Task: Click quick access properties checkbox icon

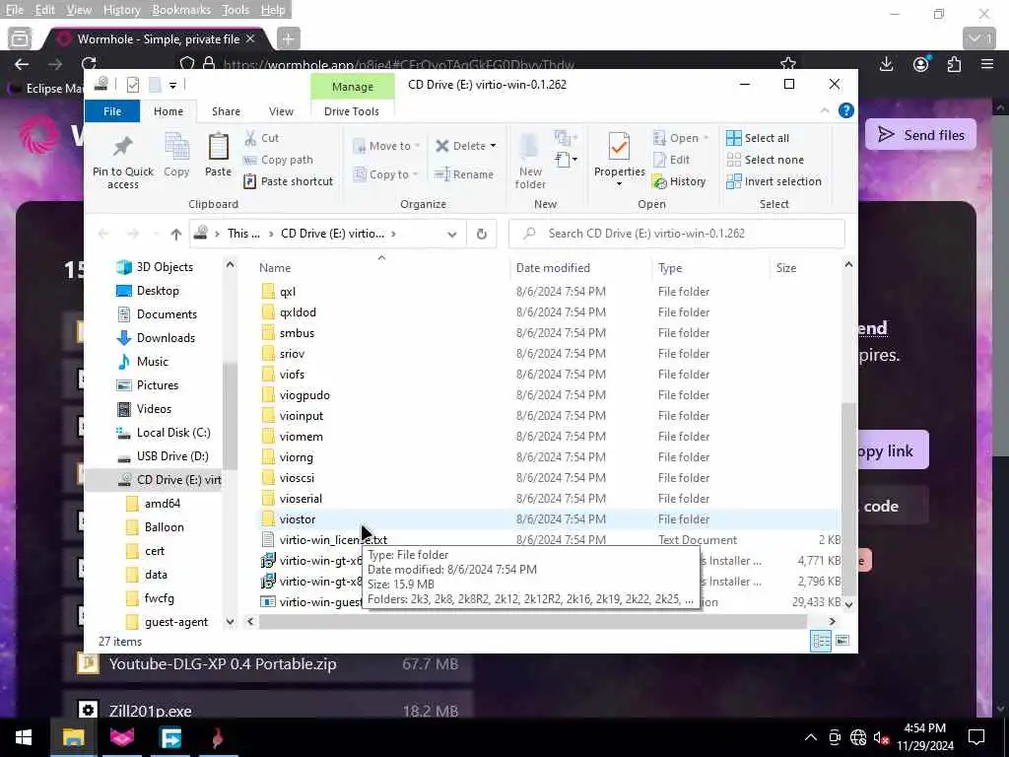Action: coord(133,85)
